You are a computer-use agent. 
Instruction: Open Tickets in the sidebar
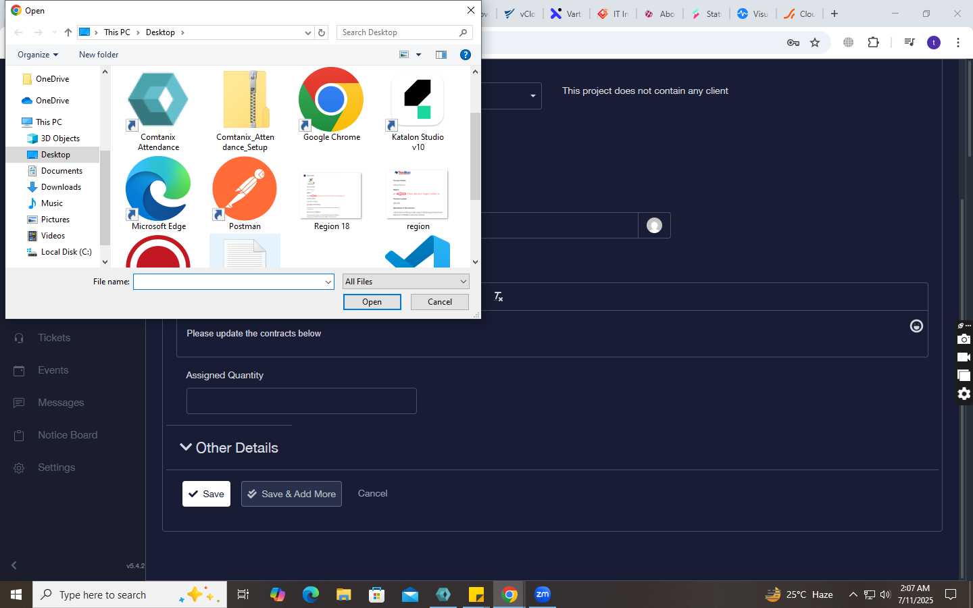coord(54,338)
